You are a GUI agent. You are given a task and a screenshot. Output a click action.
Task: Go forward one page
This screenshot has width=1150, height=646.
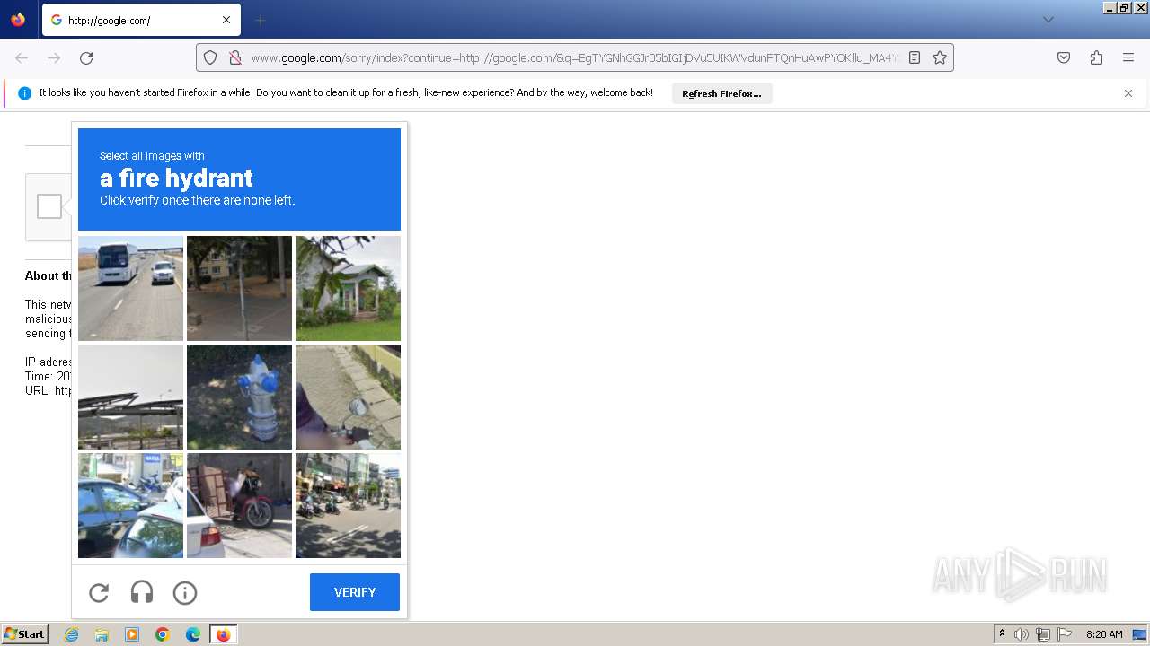(x=54, y=57)
